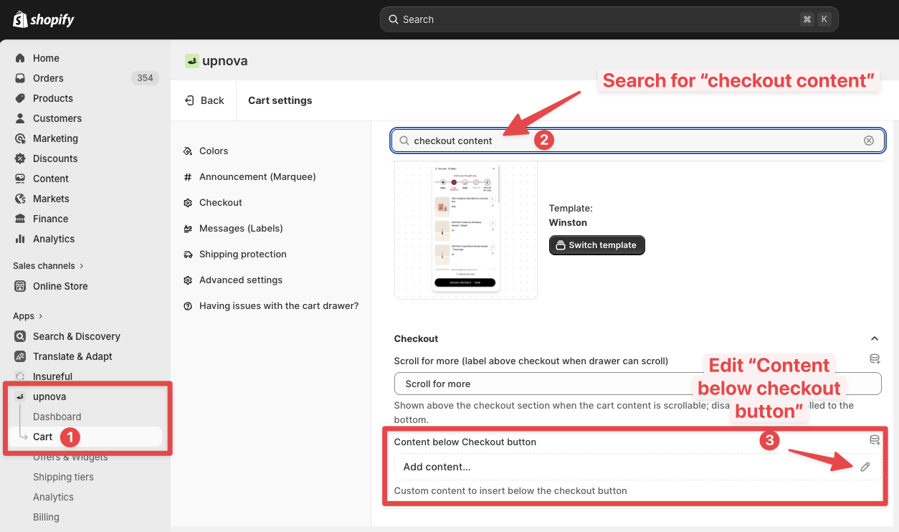Collapse the Checkout section
Screen dimensions: 899x532
(874, 338)
